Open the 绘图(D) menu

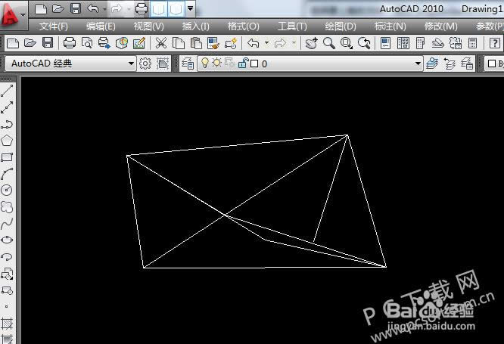click(x=340, y=26)
